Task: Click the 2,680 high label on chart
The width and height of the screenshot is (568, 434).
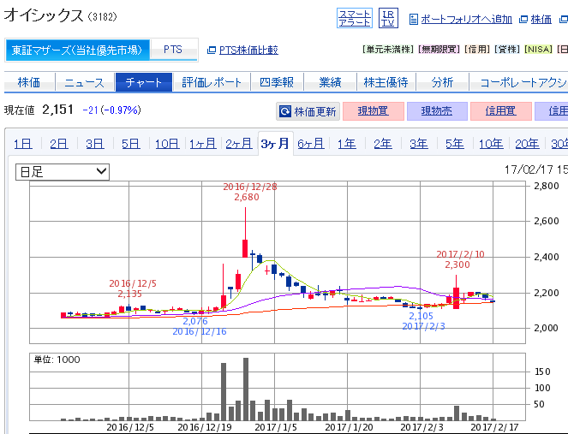Action: coord(247,197)
